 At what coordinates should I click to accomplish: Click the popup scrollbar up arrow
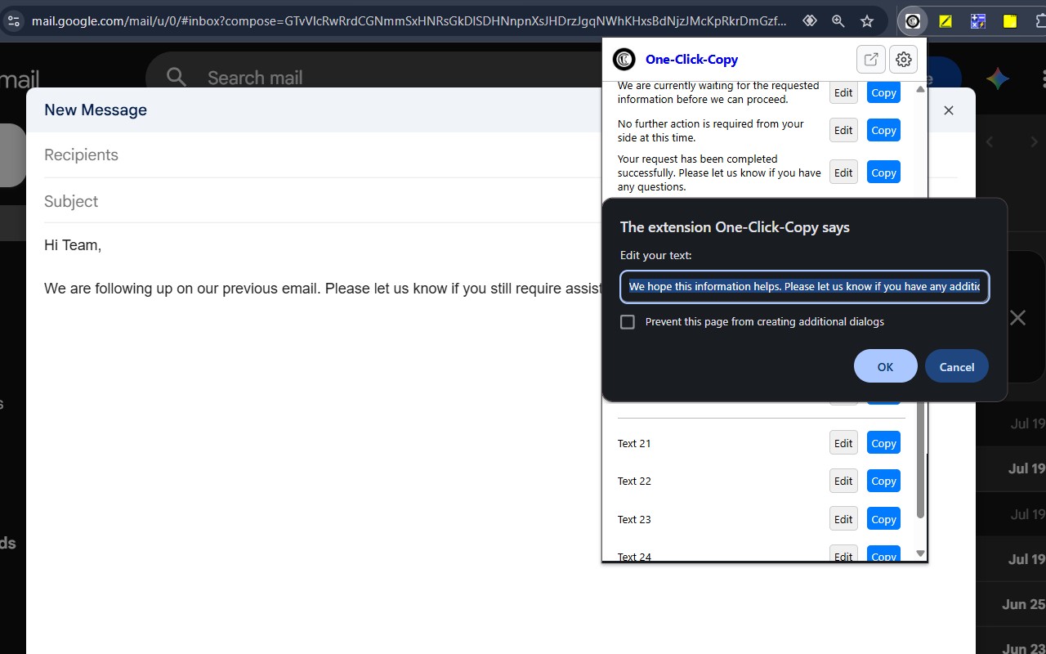(x=920, y=88)
